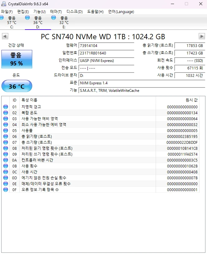The image size is (207, 254).
Task: Click status circle for attribute 05 사용률
Action: click(x=6, y=130)
